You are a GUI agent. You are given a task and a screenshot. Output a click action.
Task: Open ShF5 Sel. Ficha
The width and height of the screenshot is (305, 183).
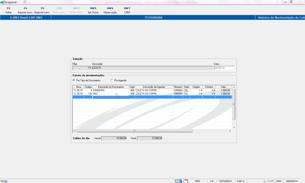point(93,10)
